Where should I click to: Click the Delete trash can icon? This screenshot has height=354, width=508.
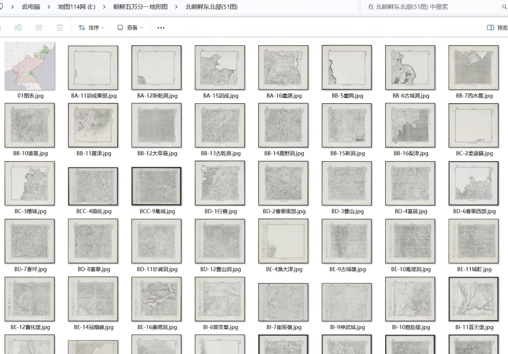pyautogui.click(x=60, y=27)
